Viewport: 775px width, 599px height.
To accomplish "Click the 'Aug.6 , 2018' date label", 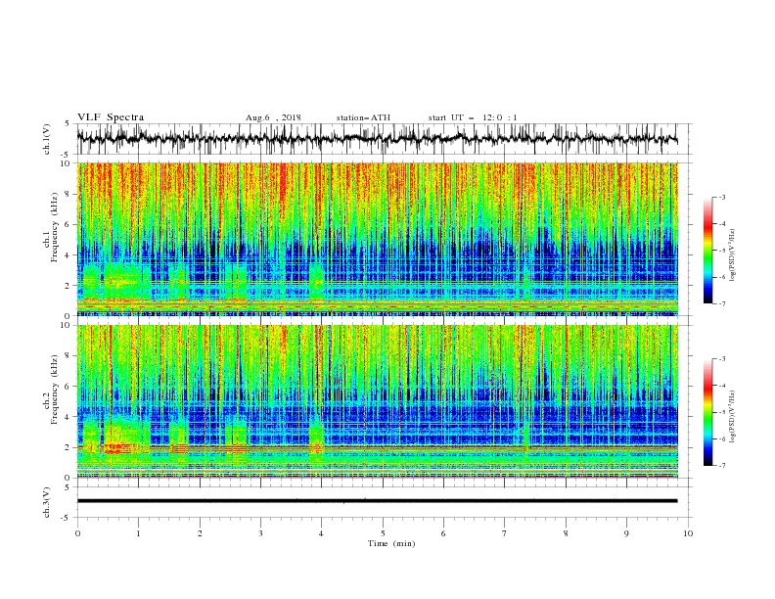I will click(273, 117).
